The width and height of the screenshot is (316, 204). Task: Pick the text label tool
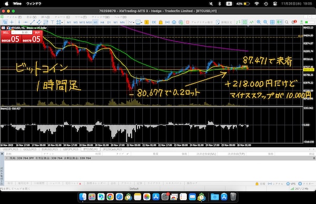[x=52, y=22]
